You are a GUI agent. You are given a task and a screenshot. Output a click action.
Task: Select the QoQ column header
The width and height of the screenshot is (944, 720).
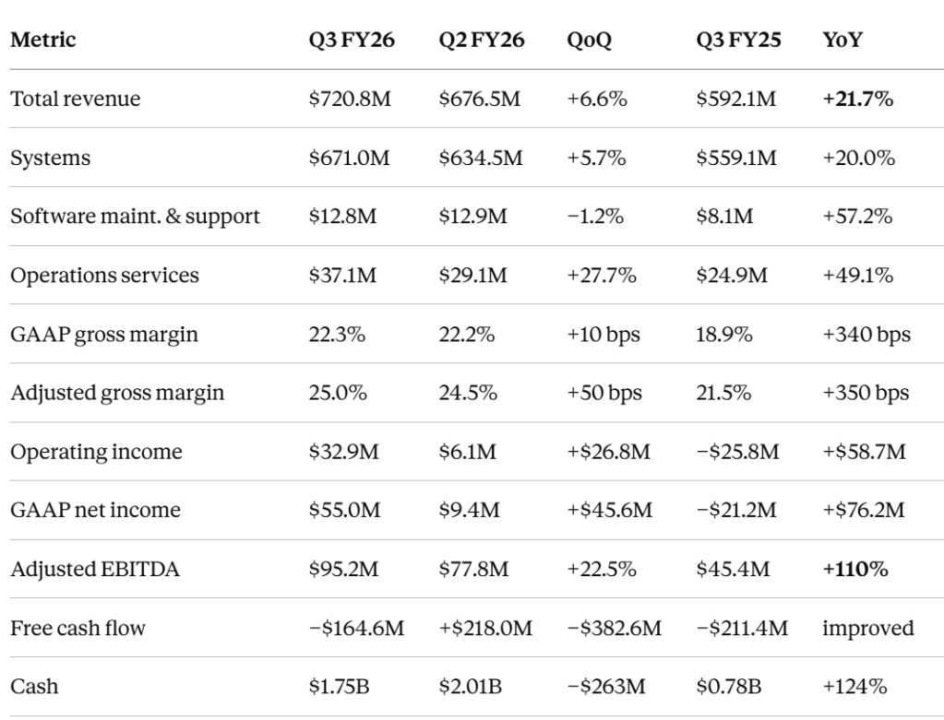tap(589, 41)
